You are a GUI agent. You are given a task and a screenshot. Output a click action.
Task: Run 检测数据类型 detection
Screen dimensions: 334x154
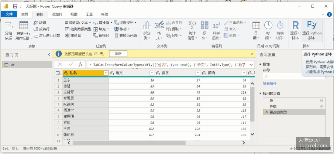point(78,29)
